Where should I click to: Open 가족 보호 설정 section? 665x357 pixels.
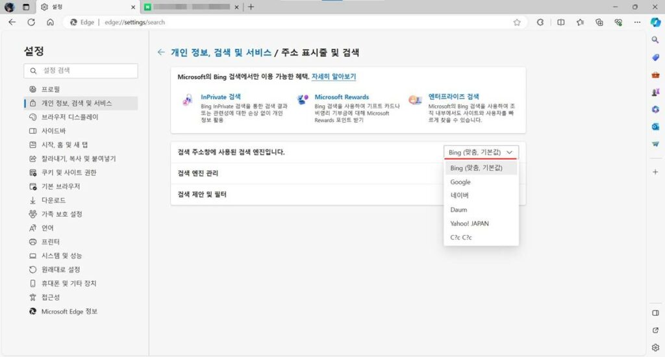(x=81, y=214)
